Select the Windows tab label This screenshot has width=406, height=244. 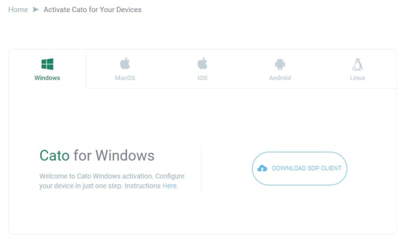(47, 78)
